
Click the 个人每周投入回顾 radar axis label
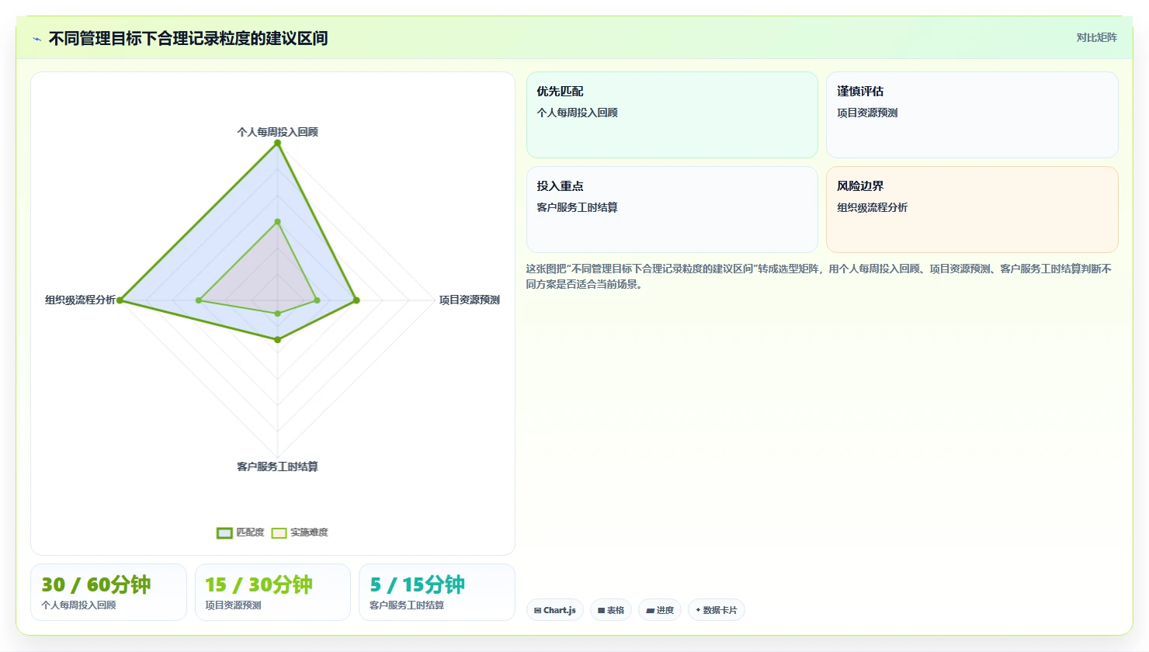pos(277,132)
